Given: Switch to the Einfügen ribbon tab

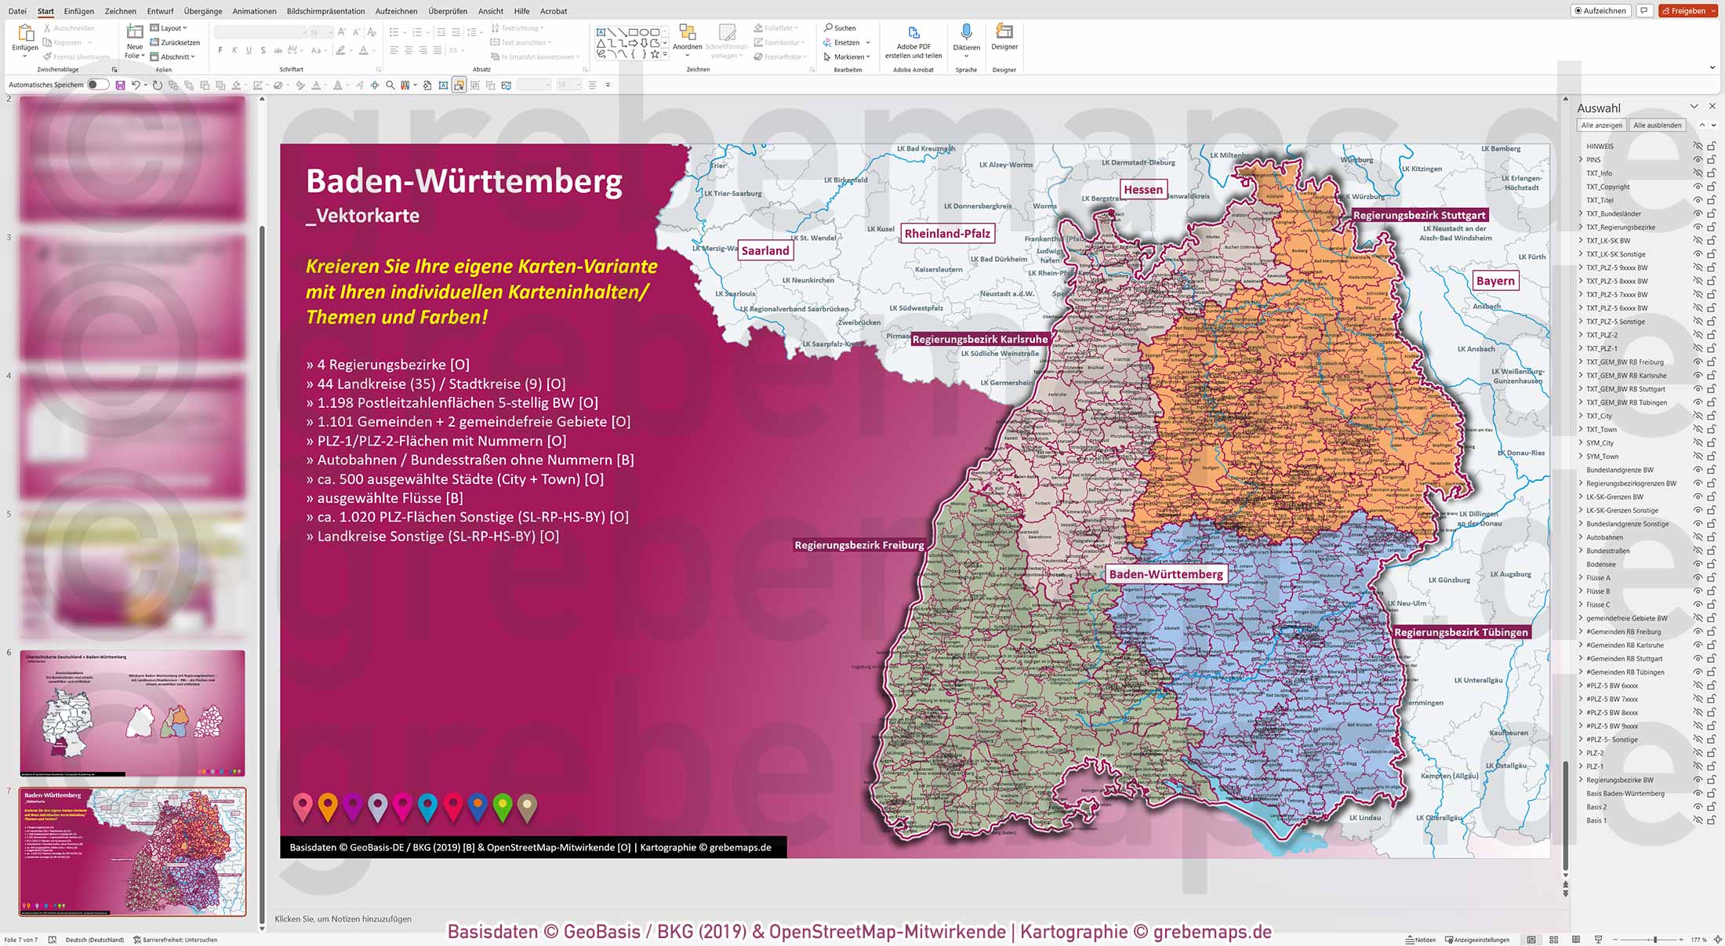Looking at the screenshot, I should click(x=79, y=11).
